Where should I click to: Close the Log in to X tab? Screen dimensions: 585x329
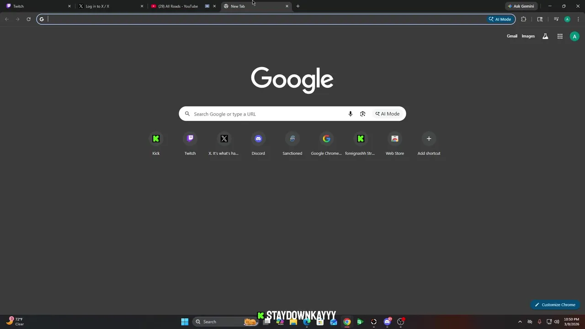[x=142, y=6]
